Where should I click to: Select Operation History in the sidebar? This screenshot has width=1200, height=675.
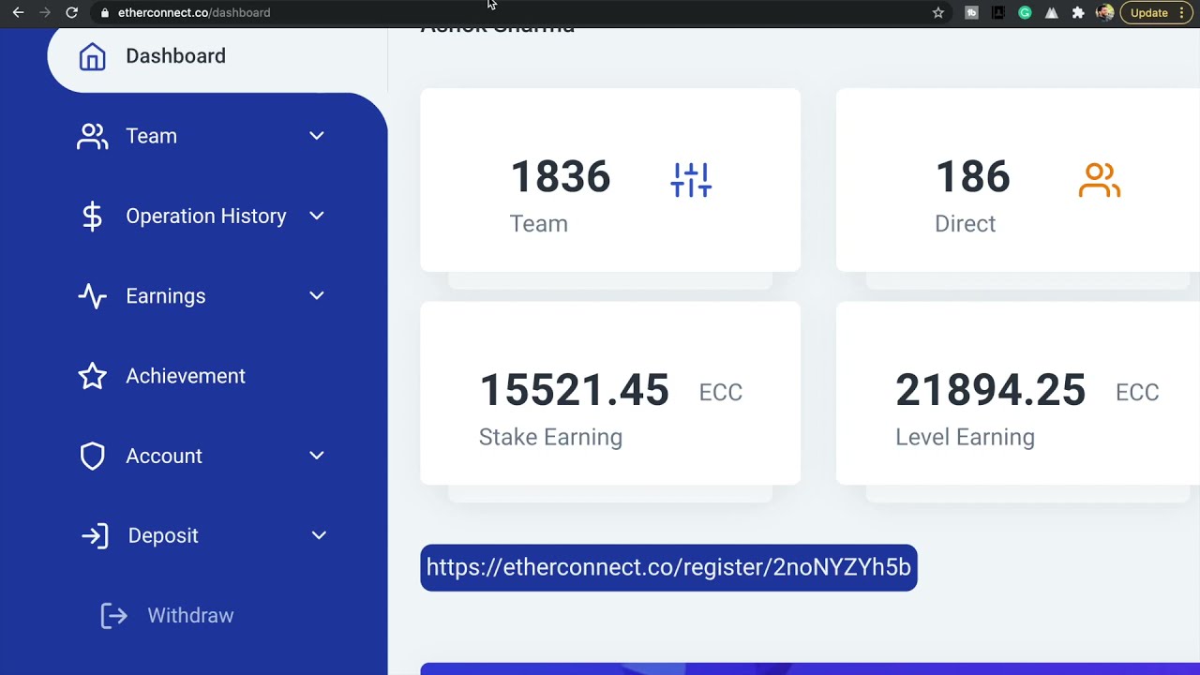point(206,217)
